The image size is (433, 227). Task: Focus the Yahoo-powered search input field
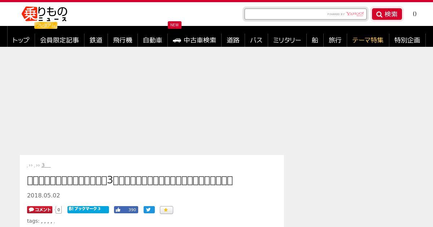tap(305, 14)
